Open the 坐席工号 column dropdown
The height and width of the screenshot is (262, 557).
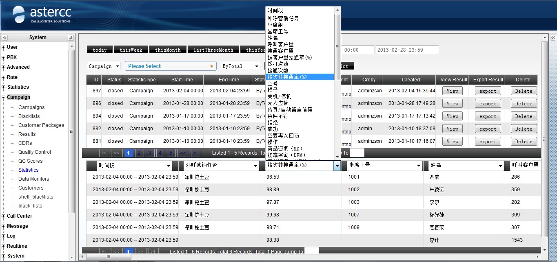pyautogui.click(x=419, y=166)
